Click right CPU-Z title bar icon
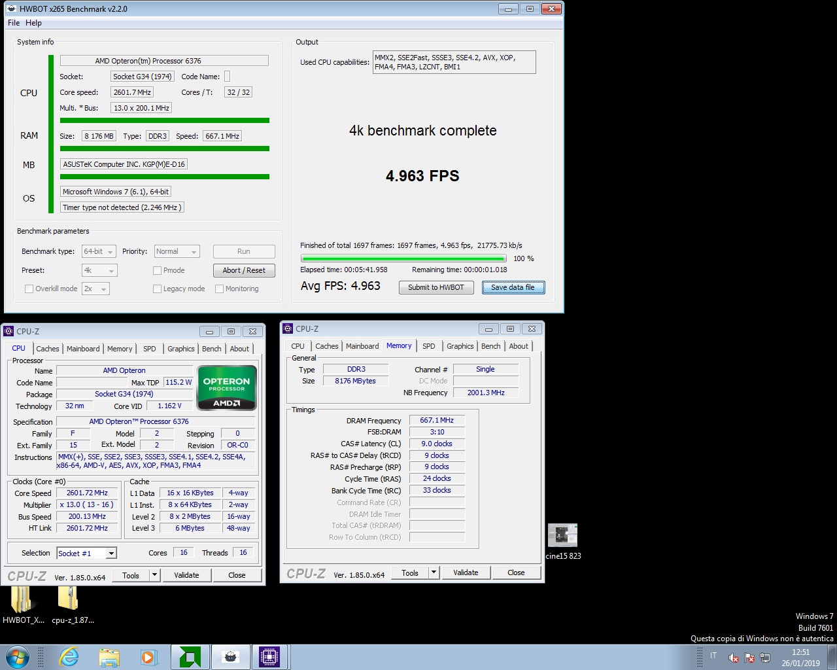The width and height of the screenshot is (837, 670). (288, 329)
